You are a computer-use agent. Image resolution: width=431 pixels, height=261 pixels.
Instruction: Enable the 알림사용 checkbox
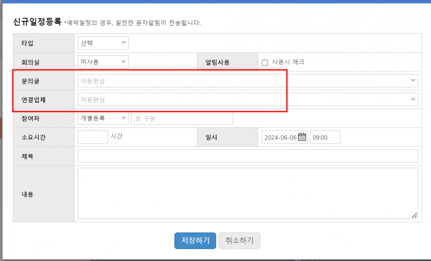265,63
